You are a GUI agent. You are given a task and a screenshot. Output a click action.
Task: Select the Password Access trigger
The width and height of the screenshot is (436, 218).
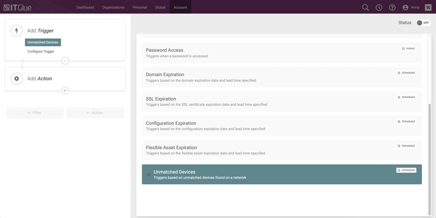tap(281, 52)
